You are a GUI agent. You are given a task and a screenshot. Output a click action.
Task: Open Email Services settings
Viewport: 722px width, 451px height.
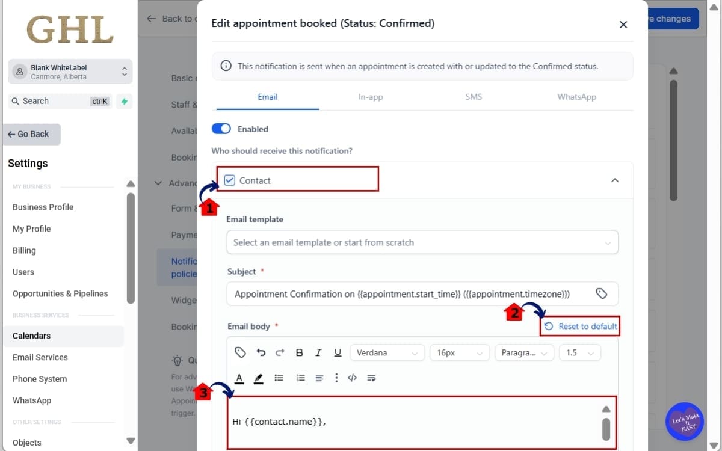pyautogui.click(x=40, y=357)
